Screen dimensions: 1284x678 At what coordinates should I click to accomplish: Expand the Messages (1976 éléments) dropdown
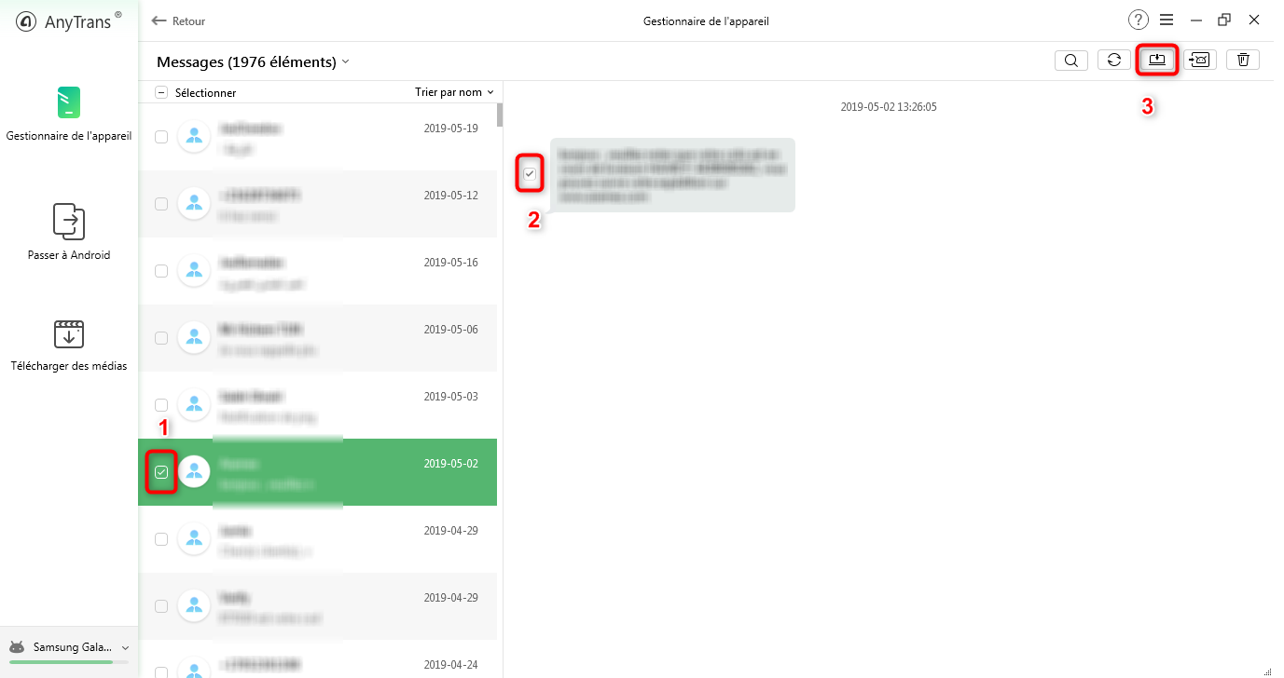coord(345,62)
